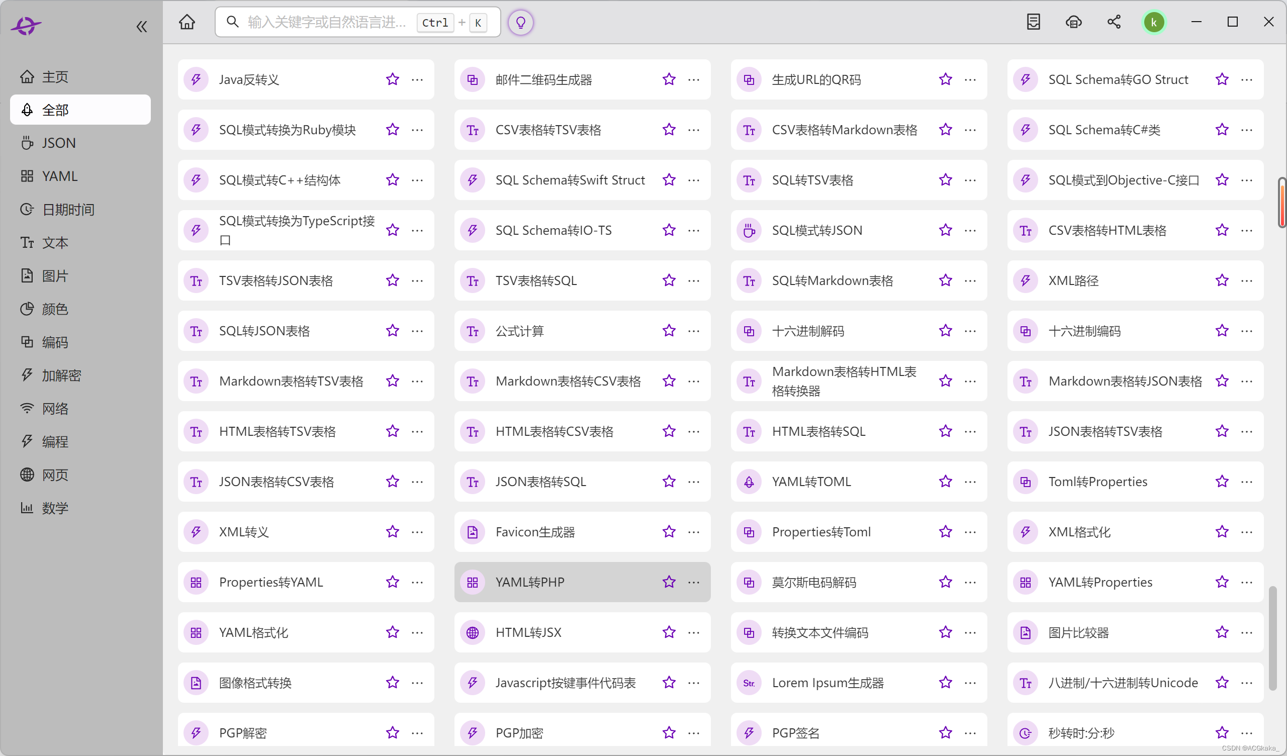Toggle favorite star for XML路径
Image resolution: width=1287 pixels, height=756 pixels.
[1222, 280]
